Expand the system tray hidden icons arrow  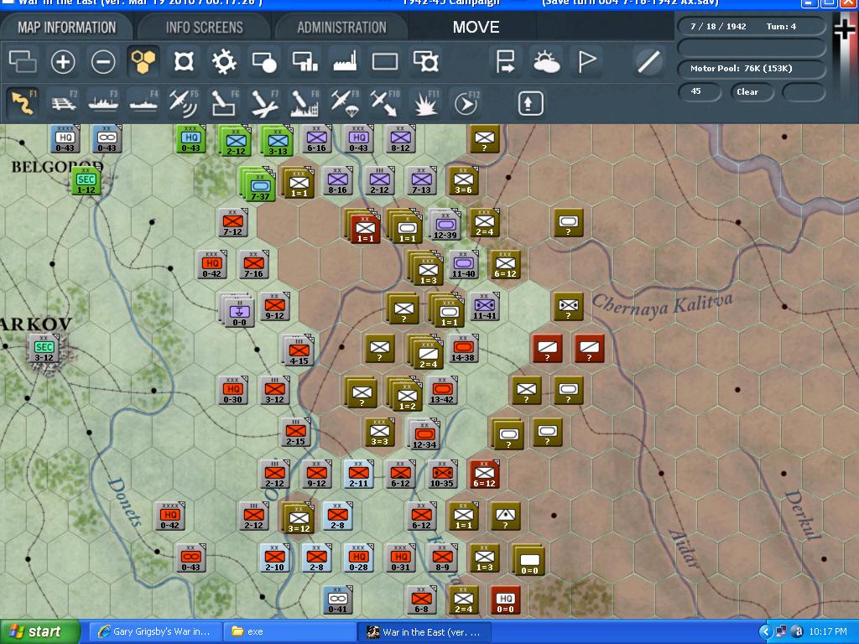766,632
